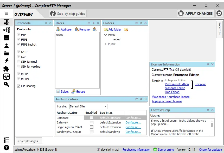Viewport: 224px width, 153px height.
Task: Open the Users person sidebar icon
Action: [7, 46]
